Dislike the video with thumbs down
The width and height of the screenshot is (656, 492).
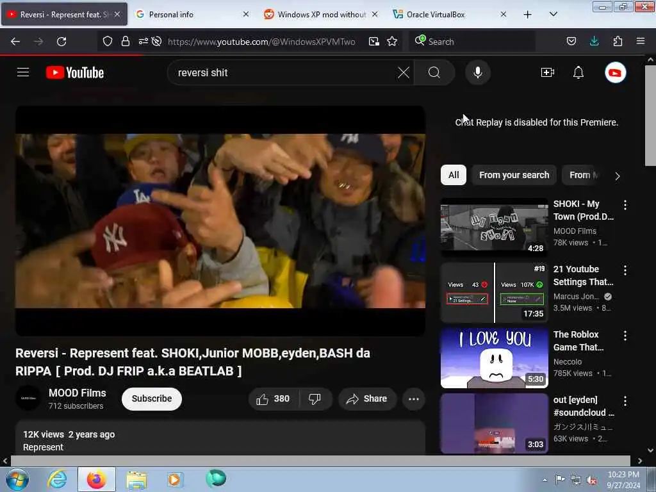pyautogui.click(x=315, y=398)
